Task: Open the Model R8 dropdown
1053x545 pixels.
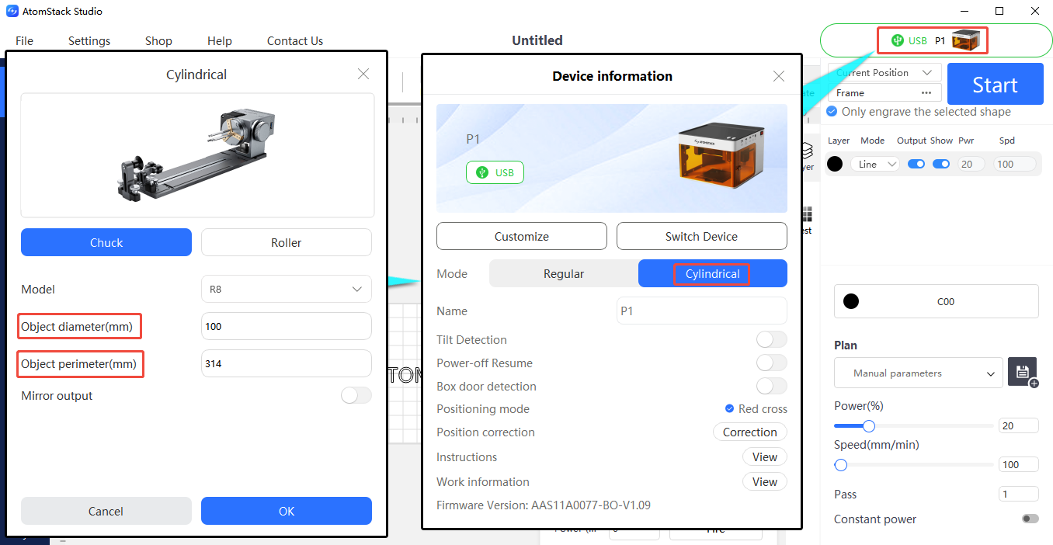Action: coord(286,289)
